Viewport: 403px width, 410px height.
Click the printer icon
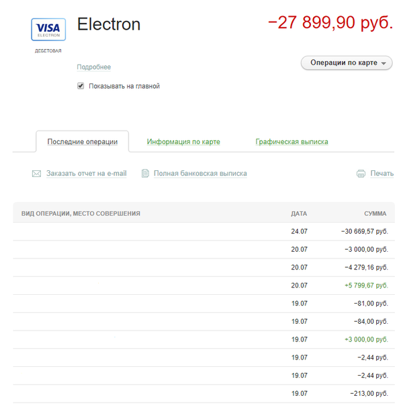pos(361,174)
